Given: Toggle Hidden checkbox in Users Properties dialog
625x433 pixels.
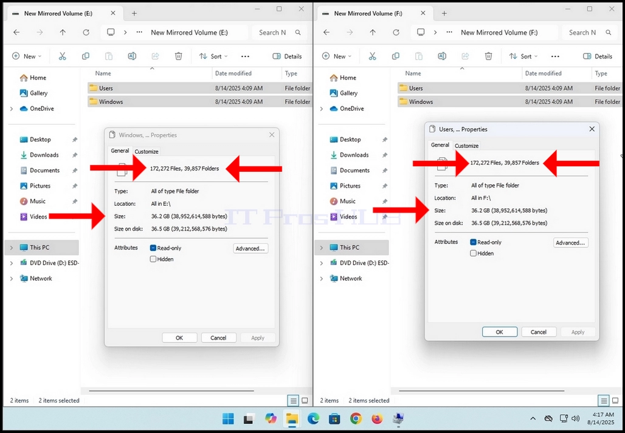Looking at the screenshot, I should tap(473, 253).
